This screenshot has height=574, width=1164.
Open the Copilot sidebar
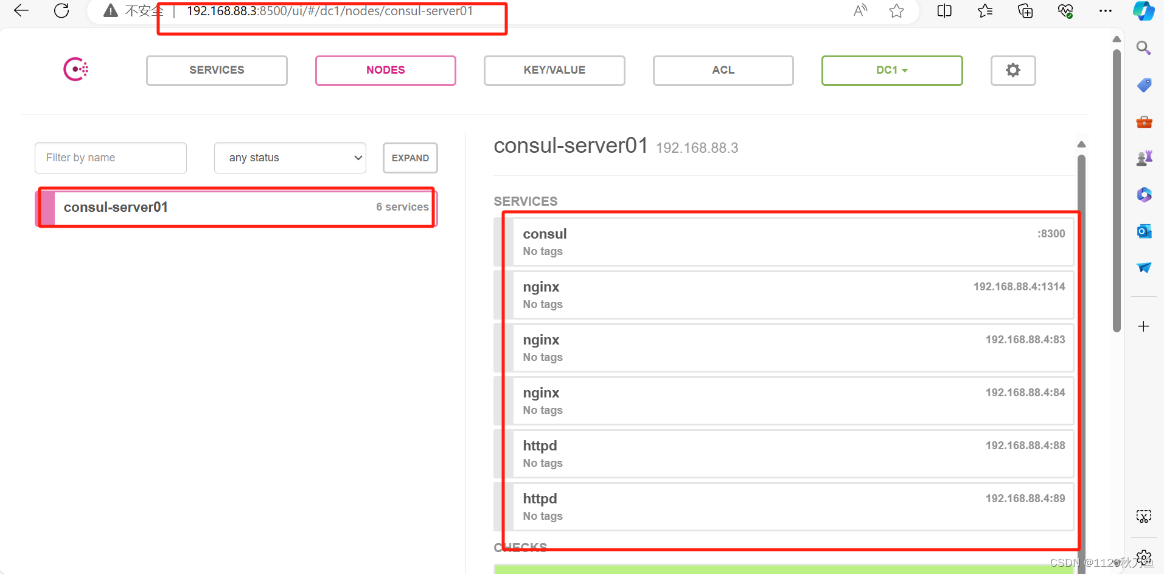click(1144, 10)
